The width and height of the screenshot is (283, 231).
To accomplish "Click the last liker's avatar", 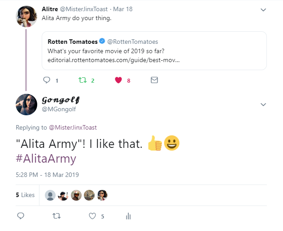I will click(103, 195).
